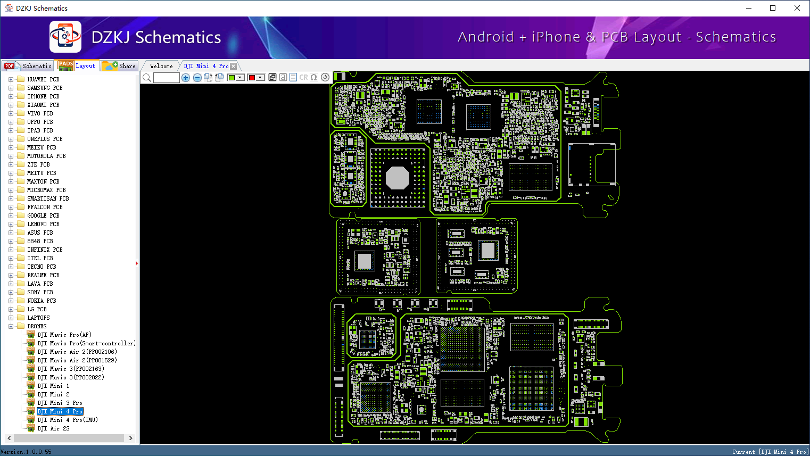Select the VIVO PCB tree item

(x=40, y=113)
